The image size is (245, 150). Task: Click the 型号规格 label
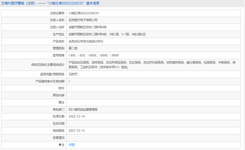click(x=58, y=55)
